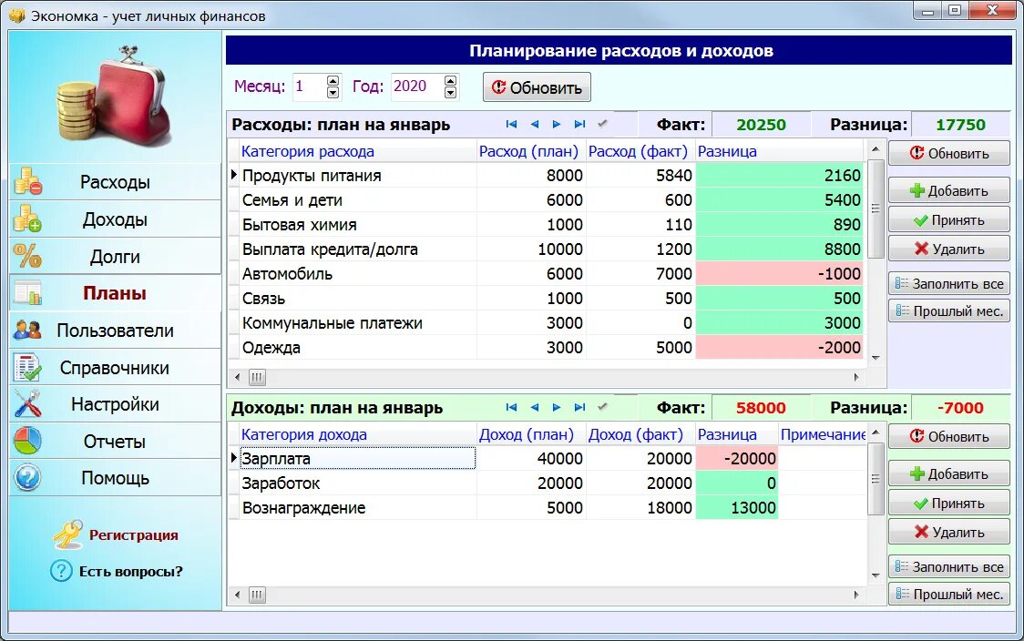Click the question icon beside Есть вопросы
The width and height of the screenshot is (1024, 641).
61,571
